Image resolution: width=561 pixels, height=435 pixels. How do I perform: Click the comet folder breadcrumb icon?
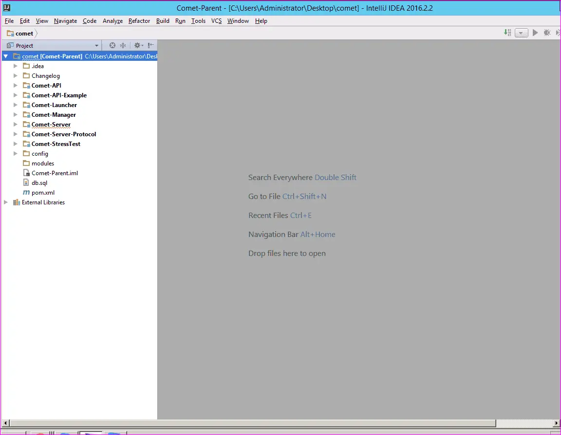click(10, 34)
